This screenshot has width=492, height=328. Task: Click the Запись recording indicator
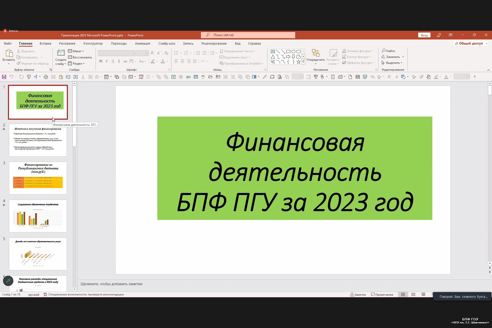click(x=11, y=31)
